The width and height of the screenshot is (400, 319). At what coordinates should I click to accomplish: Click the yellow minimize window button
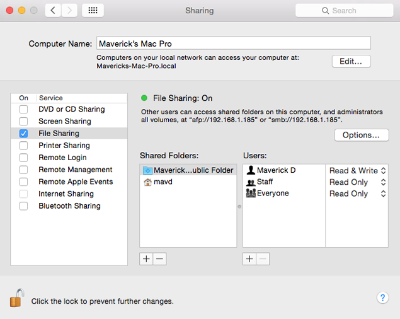21,11
